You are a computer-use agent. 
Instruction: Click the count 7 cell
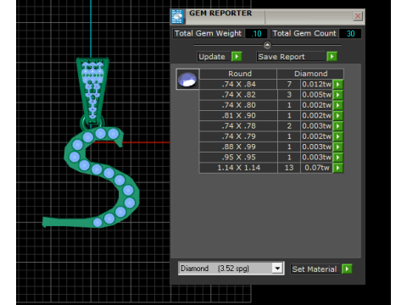click(x=289, y=84)
